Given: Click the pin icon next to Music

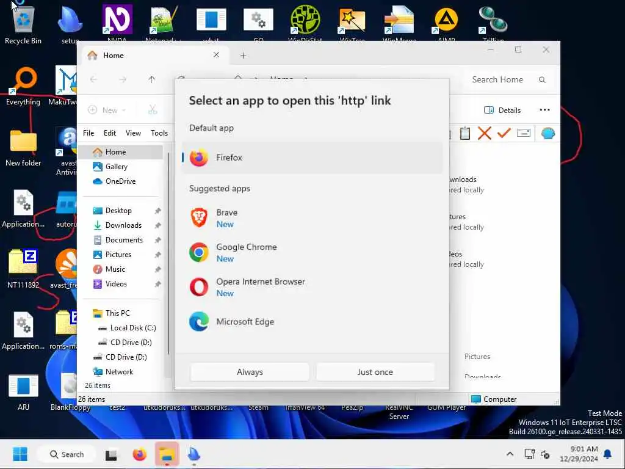Looking at the screenshot, I should pyautogui.click(x=158, y=269).
